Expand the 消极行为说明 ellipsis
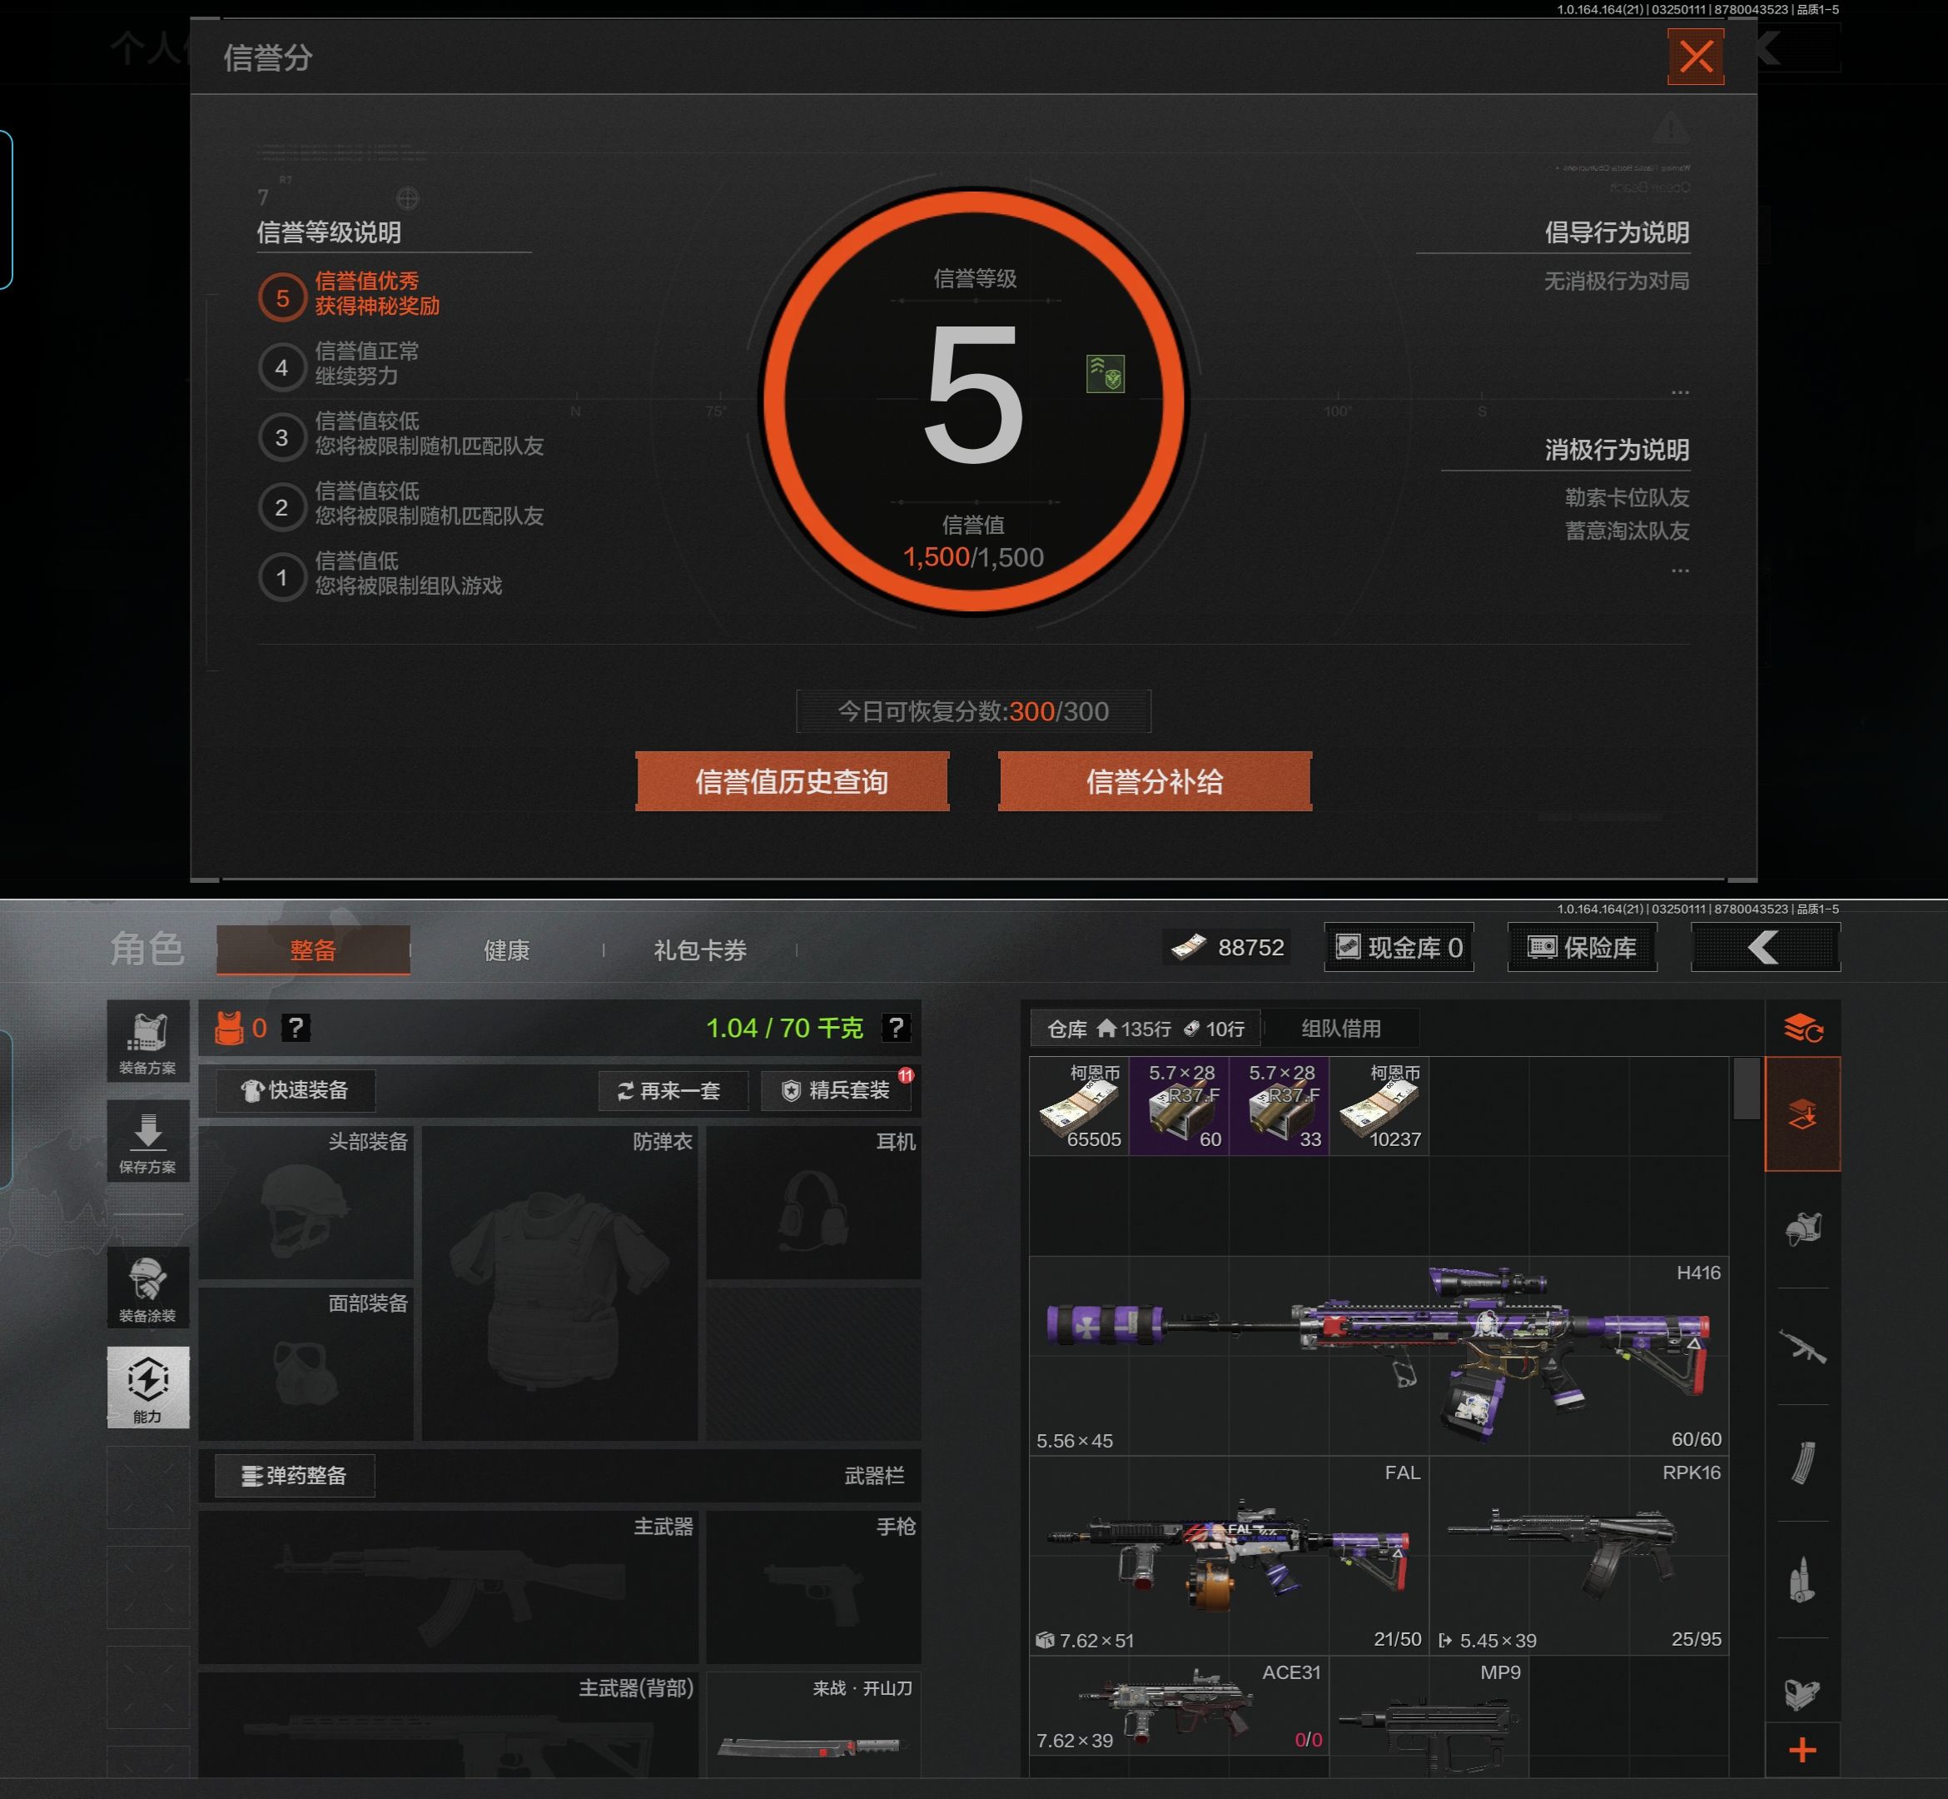Image resolution: width=1948 pixels, height=1799 pixels. click(x=1679, y=571)
